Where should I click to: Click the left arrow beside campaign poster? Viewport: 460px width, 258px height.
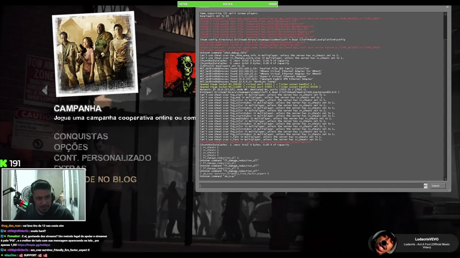coord(45,90)
